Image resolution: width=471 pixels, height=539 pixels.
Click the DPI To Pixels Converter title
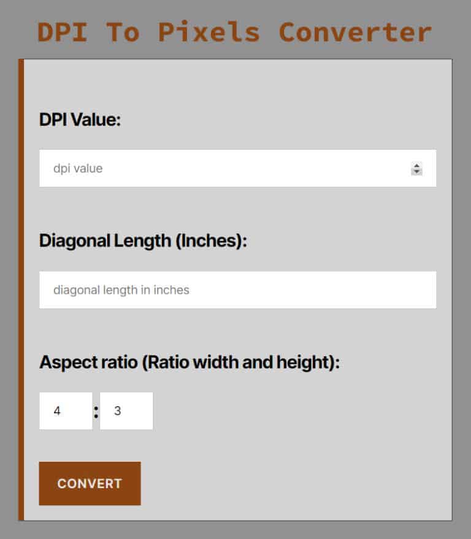[235, 32]
